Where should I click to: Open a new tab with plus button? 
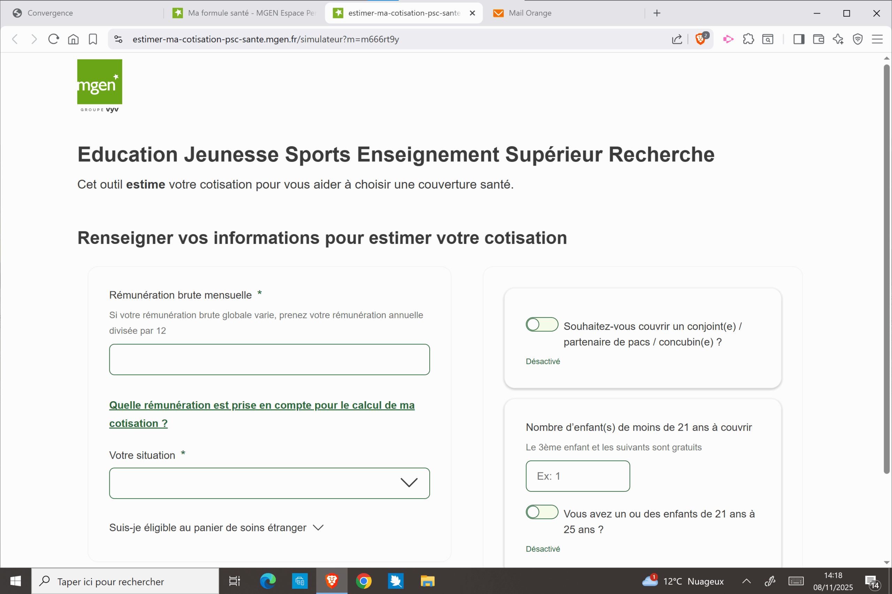tap(657, 13)
